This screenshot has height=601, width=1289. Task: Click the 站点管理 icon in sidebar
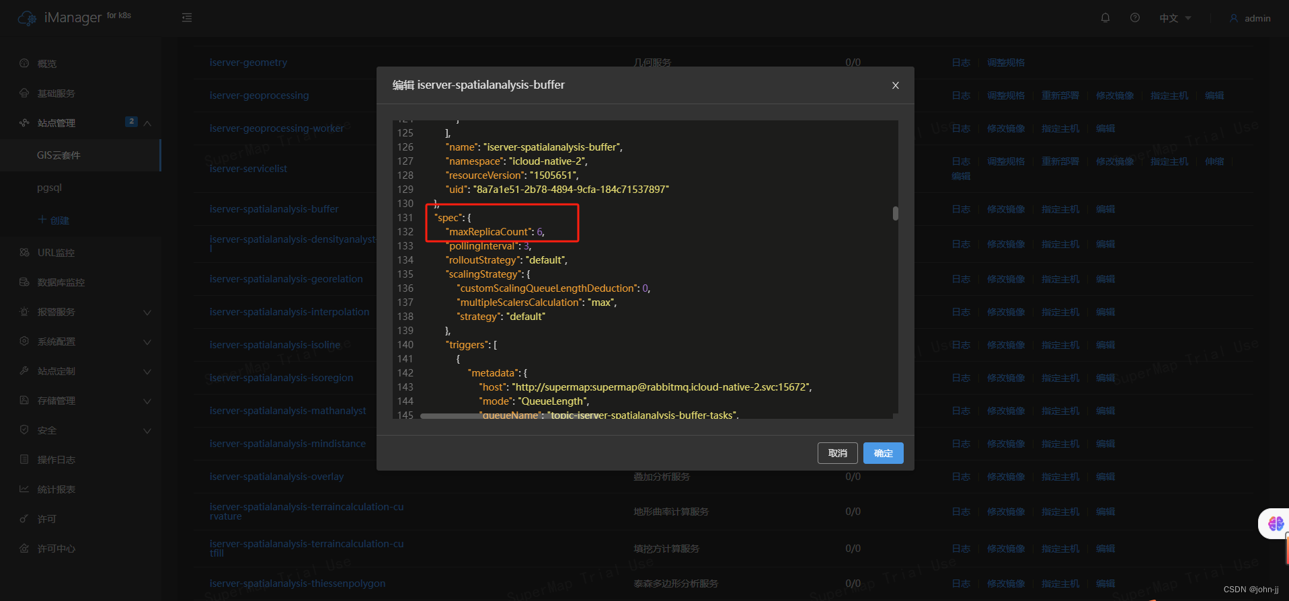pyautogui.click(x=24, y=122)
